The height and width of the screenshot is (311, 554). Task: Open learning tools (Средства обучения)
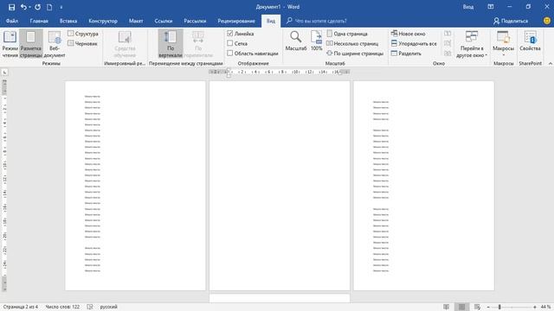pos(125,44)
